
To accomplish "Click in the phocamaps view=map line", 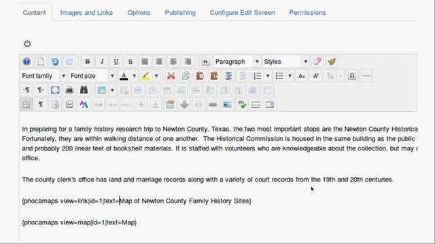I will click(x=79, y=222).
